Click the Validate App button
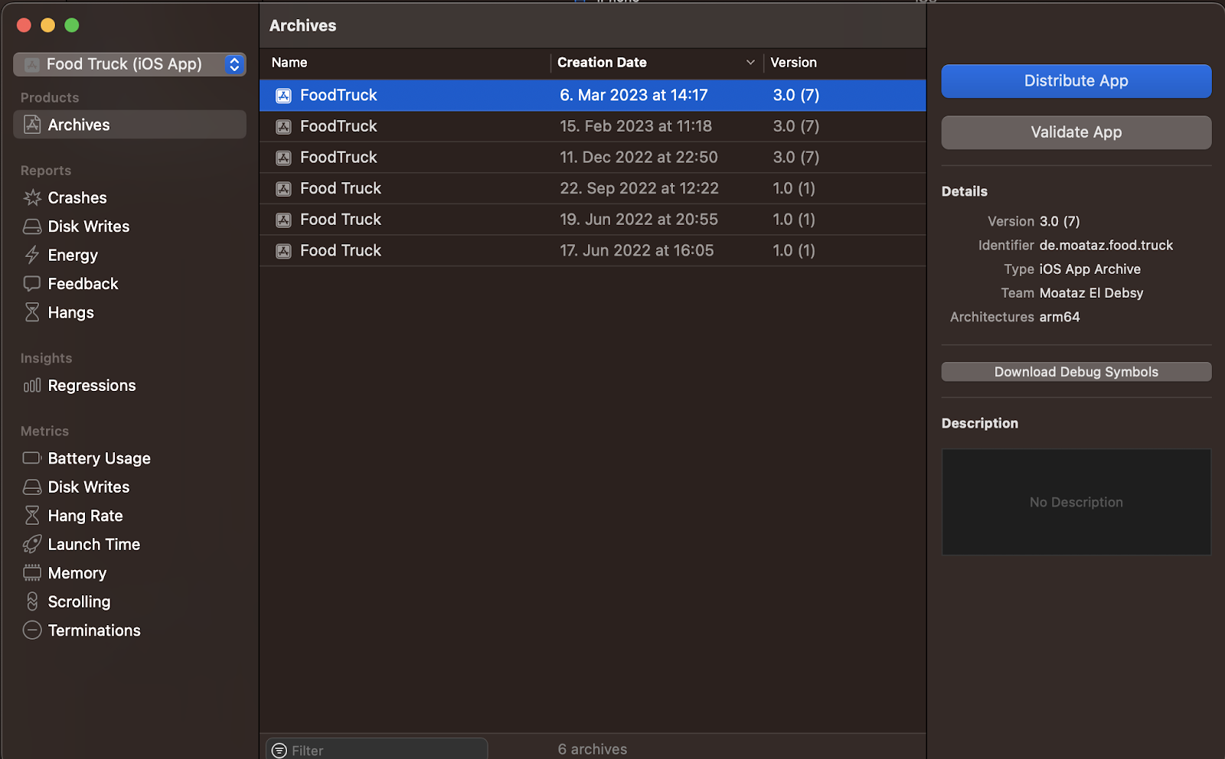 point(1076,132)
